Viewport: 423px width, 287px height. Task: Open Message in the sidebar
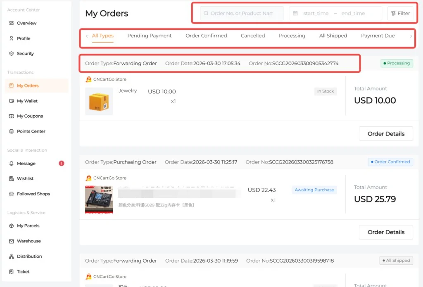pyautogui.click(x=26, y=164)
